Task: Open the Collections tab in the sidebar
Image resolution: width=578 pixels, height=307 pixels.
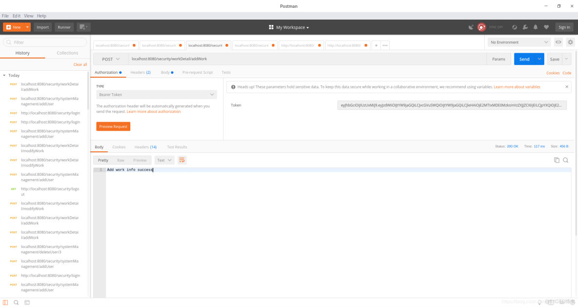Action: tap(67, 53)
